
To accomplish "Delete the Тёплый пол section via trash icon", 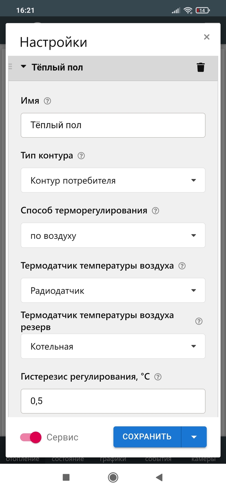I will pyautogui.click(x=200, y=67).
